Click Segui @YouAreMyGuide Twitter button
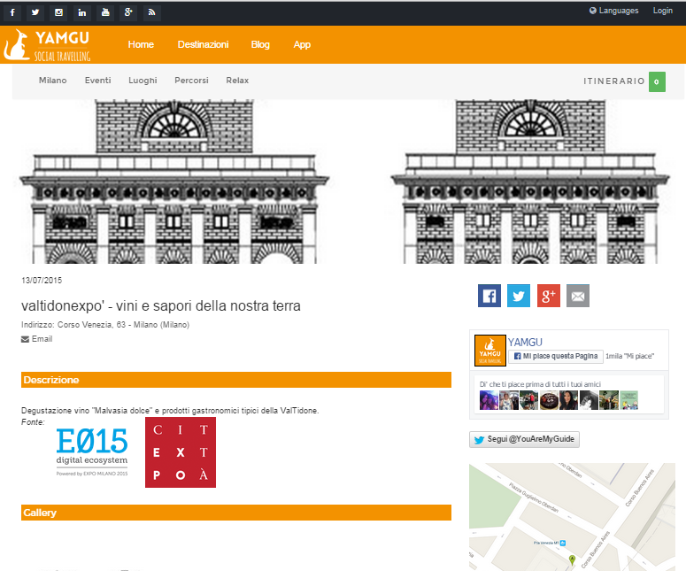Screen dimensions: 686x571 (x=524, y=440)
